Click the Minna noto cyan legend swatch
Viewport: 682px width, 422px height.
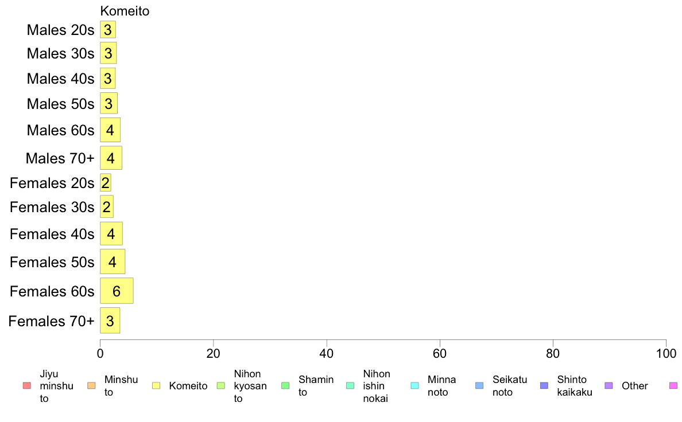(x=415, y=385)
